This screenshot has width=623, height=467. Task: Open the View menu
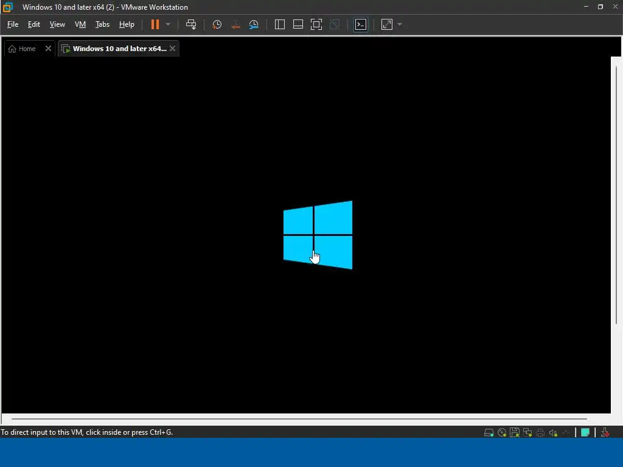coord(57,24)
